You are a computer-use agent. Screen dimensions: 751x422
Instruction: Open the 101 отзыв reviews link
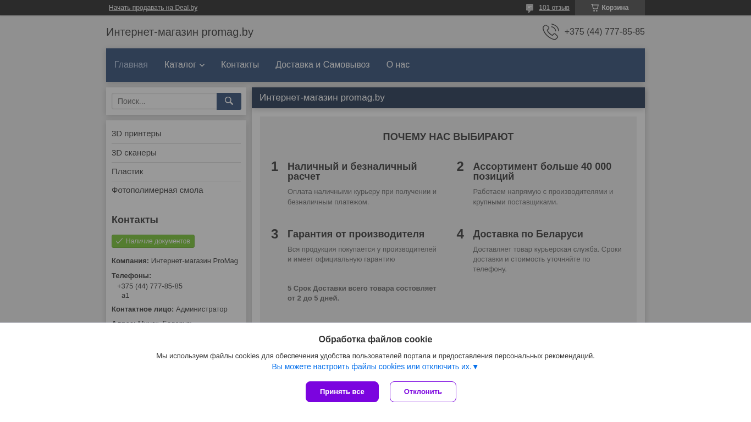[554, 8]
